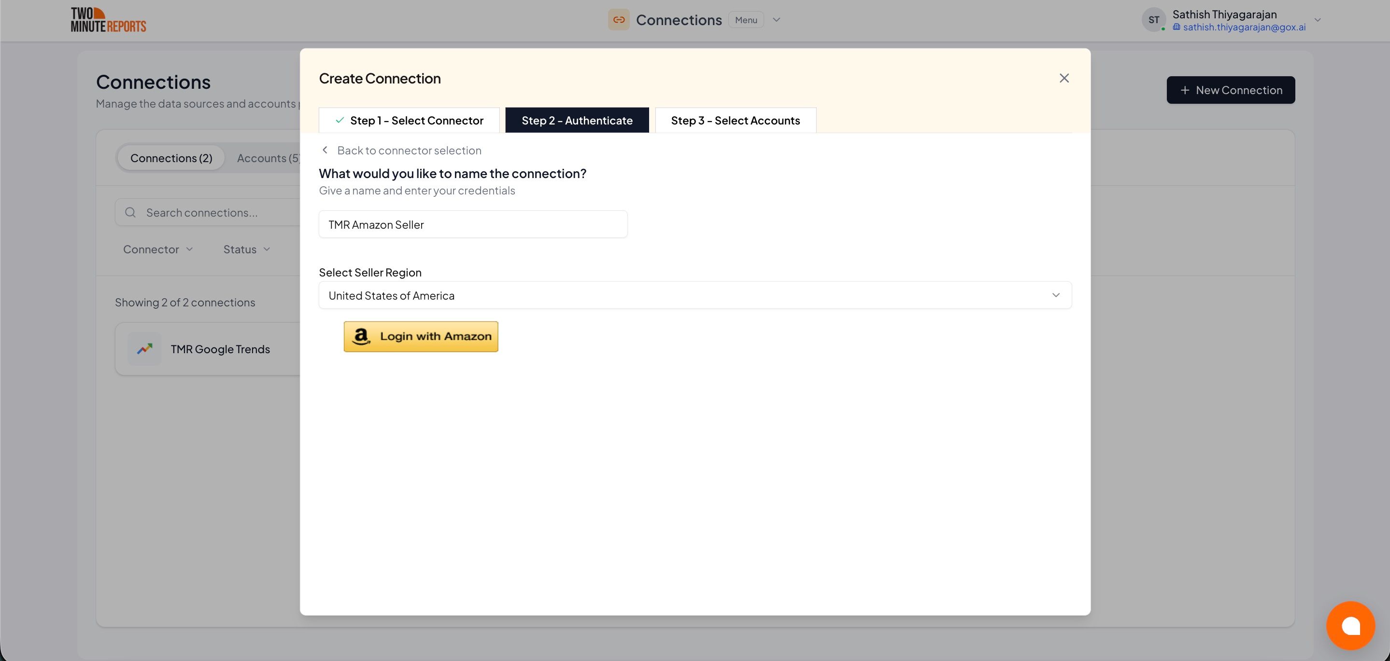Click the search magnifier icon

click(130, 212)
